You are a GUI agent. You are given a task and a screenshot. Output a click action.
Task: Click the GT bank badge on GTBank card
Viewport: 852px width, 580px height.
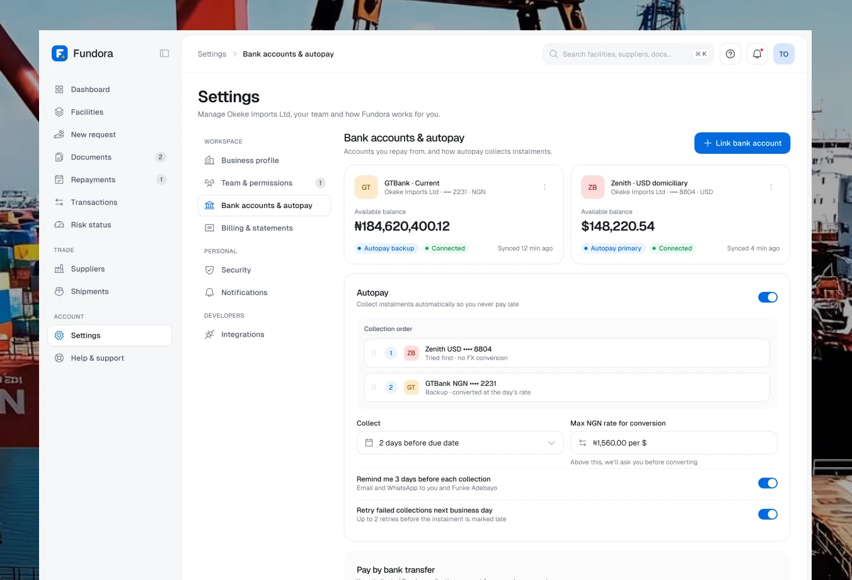[366, 187]
